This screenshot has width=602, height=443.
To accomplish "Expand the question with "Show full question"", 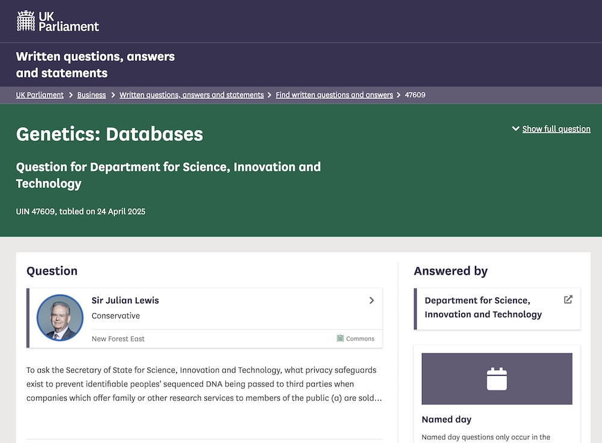I will (x=556, y=128).
